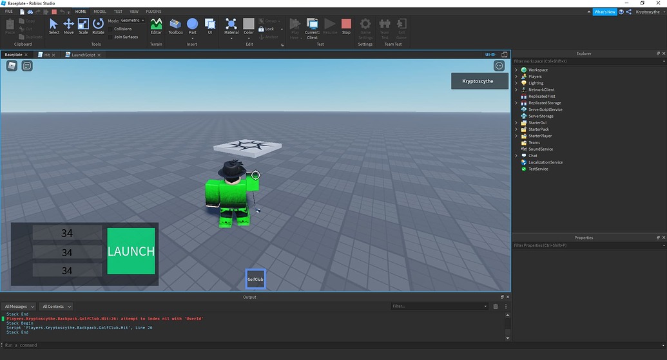Click the red error line in Output
The width and height of the screenshot is (667, 360).
pos(104,318)
